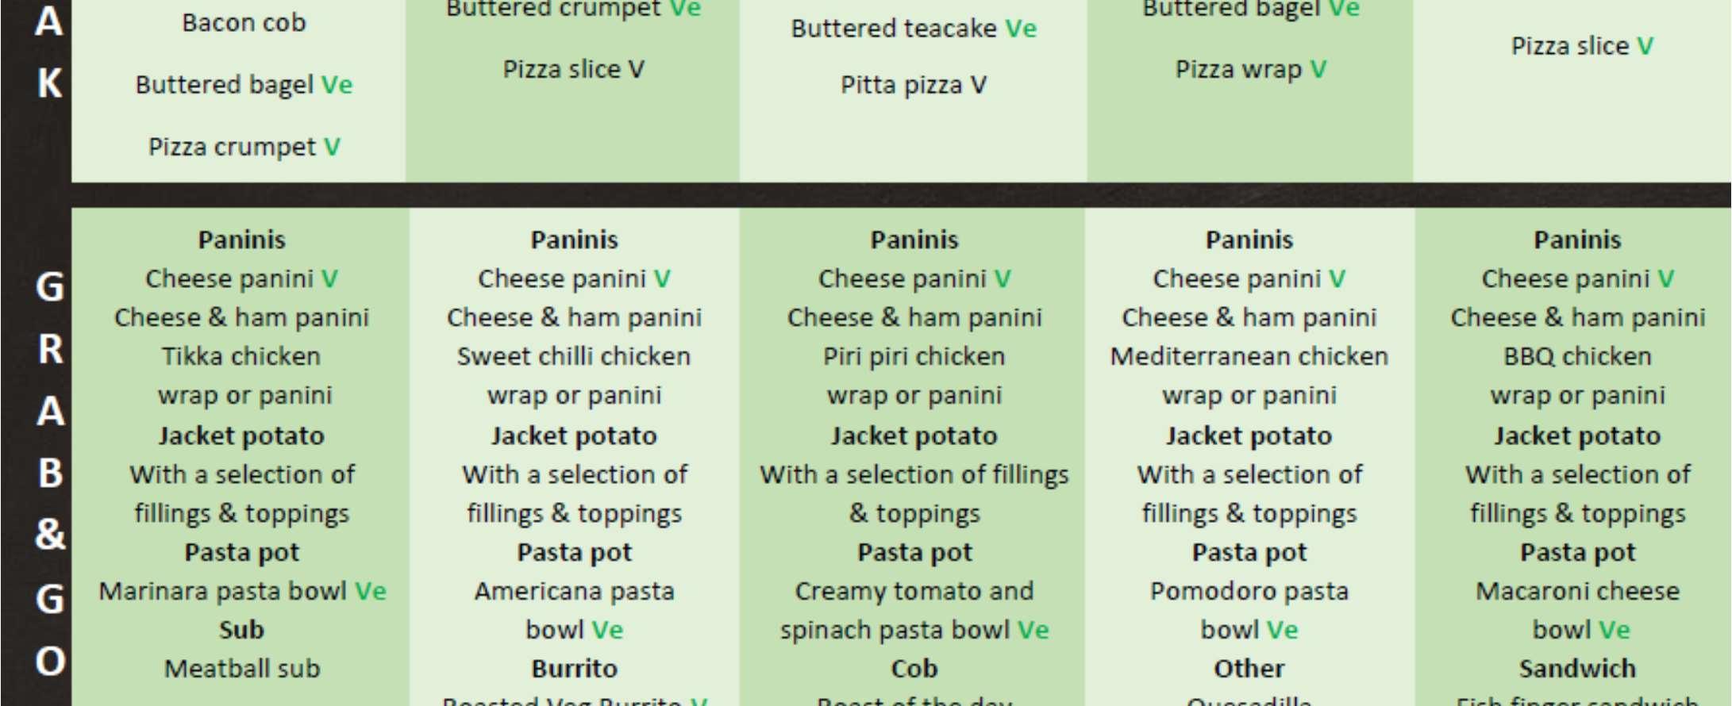Click the Bacon cob menu item
This screenshot has width=1732, height=706.
click(244, 23)
